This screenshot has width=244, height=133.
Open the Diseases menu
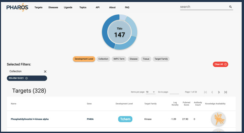pyautogui.click(x=53, y=7)
